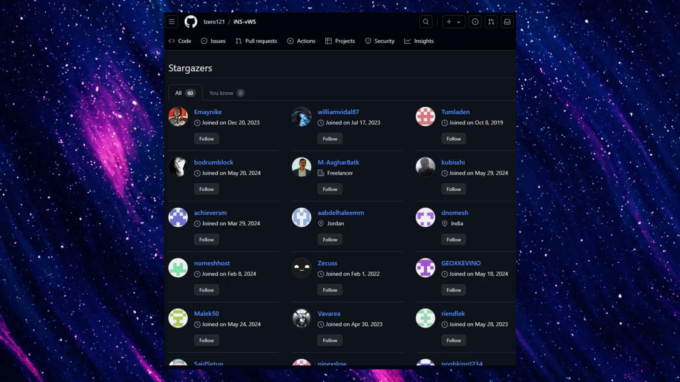
Task: Click achieversm's identicon avatar
Action: click(178, 217)
